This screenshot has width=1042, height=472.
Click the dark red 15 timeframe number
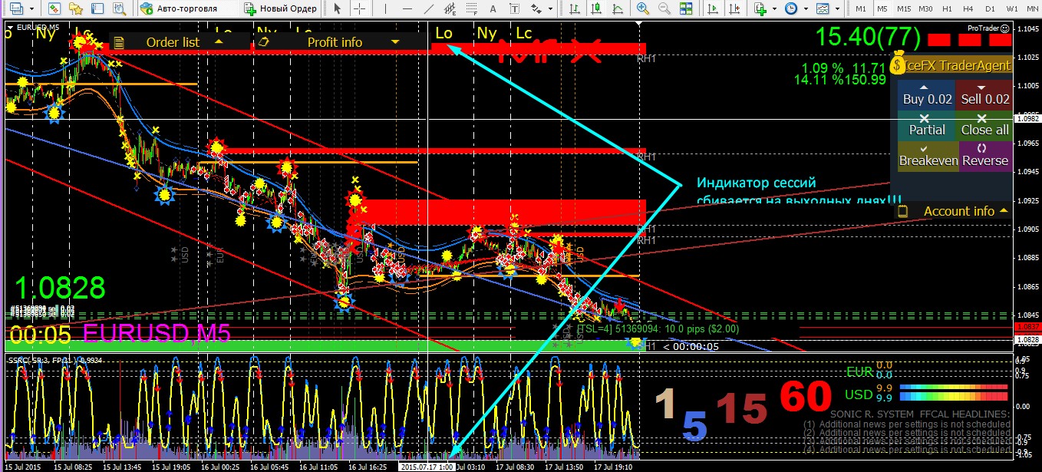pos(741,409)
